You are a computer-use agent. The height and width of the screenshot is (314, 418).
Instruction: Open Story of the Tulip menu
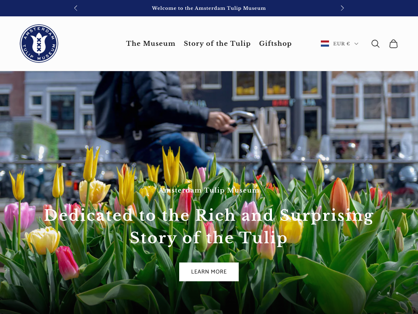[217, 43]
